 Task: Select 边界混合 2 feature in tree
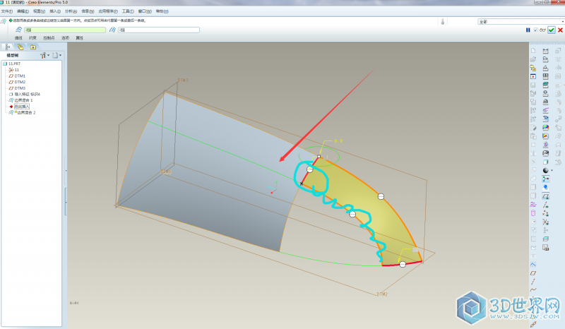click(22, 112)
